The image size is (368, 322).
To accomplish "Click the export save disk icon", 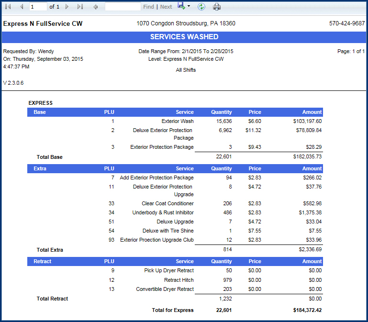I will pyautogui.click(x=181, y=6).
